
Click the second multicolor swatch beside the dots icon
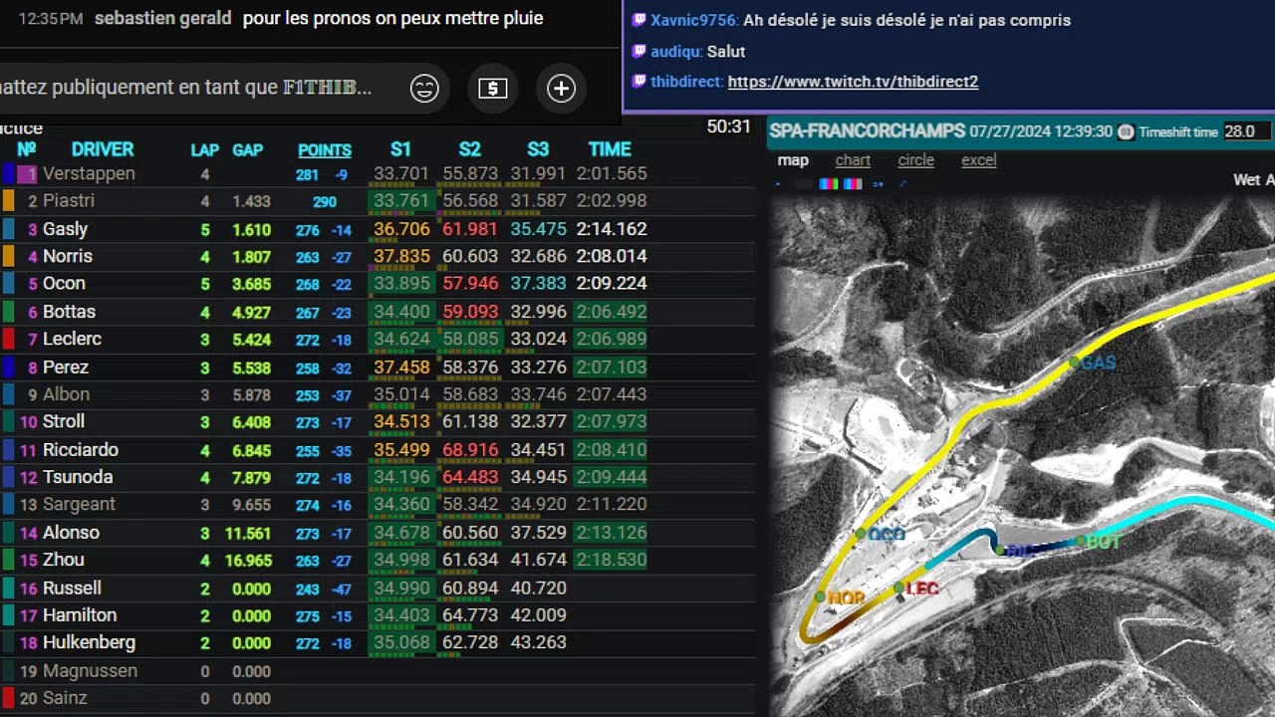pyautogui.click(x=853, y=184)
